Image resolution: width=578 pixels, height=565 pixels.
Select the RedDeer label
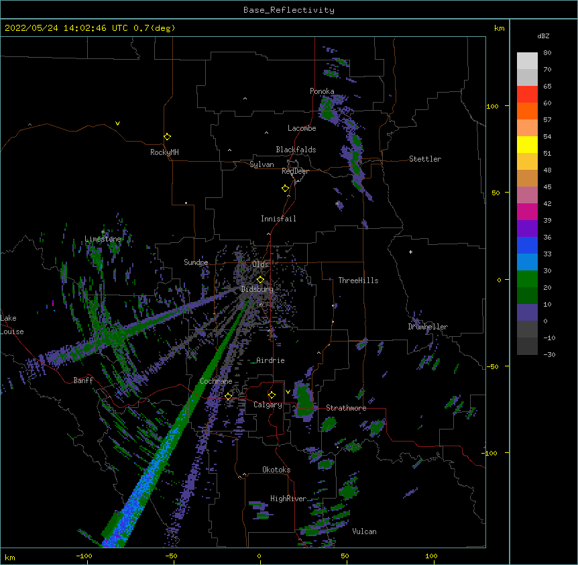(295, 171)
